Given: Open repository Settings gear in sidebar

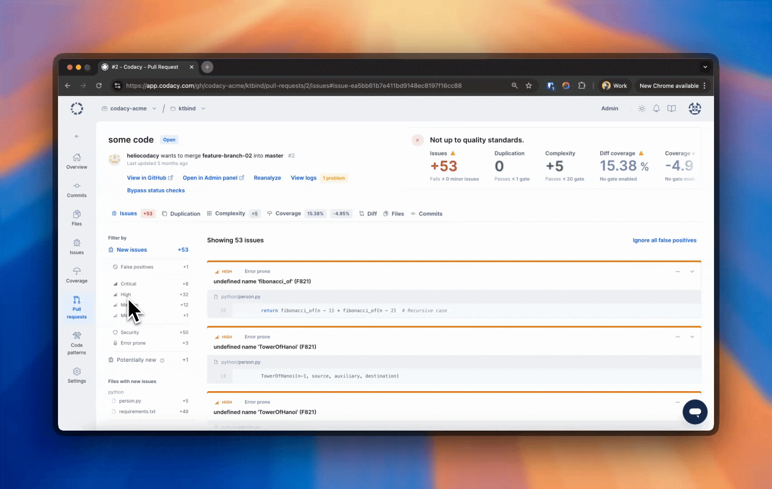Looking at the screenshot, I should point(77,375).
